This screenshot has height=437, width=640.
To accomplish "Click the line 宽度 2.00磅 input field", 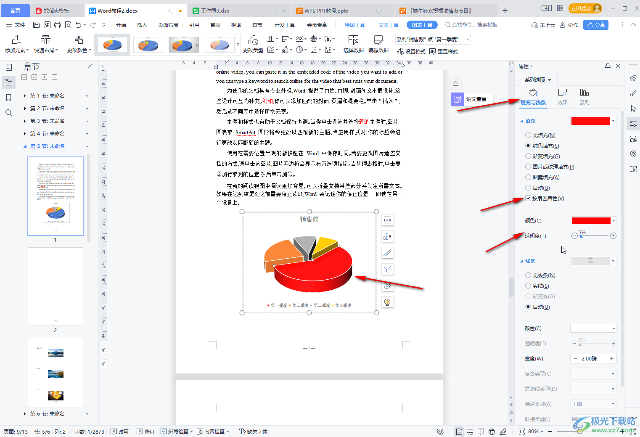I will [x=593, y=358].
